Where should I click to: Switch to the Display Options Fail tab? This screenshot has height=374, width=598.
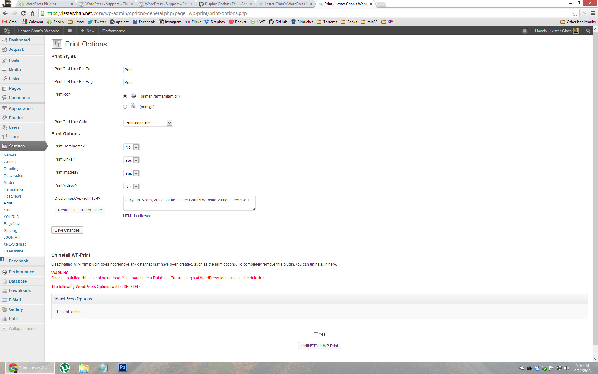point(225,4)
